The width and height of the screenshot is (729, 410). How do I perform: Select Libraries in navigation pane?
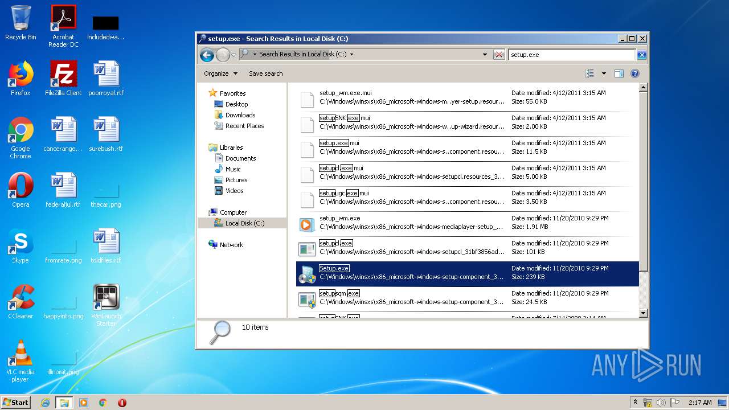pos(231,147)
